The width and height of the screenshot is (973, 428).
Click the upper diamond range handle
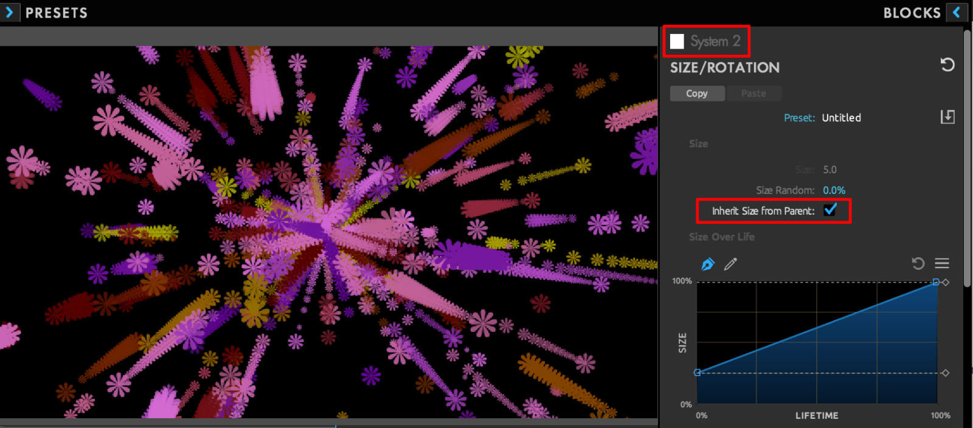pos(946,282)
